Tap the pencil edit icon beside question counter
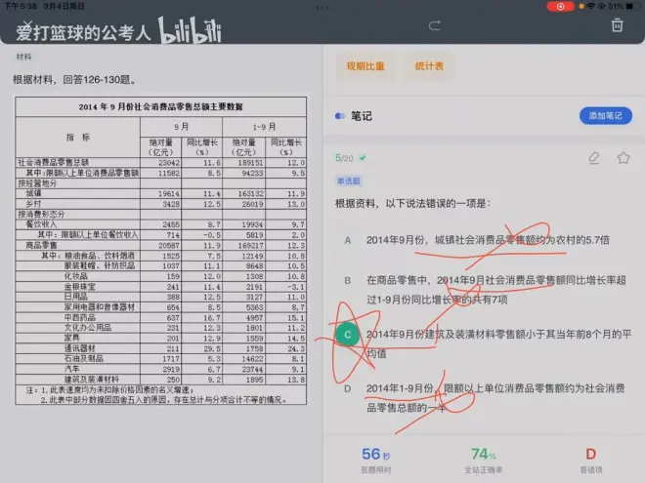The height and width of the screenshot is (483, 645). point(594,157)
